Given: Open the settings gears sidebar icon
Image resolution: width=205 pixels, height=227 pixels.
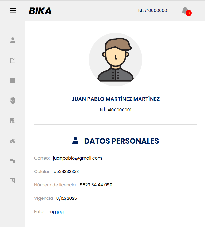Looking at the screenshot, I should (13, 160).
